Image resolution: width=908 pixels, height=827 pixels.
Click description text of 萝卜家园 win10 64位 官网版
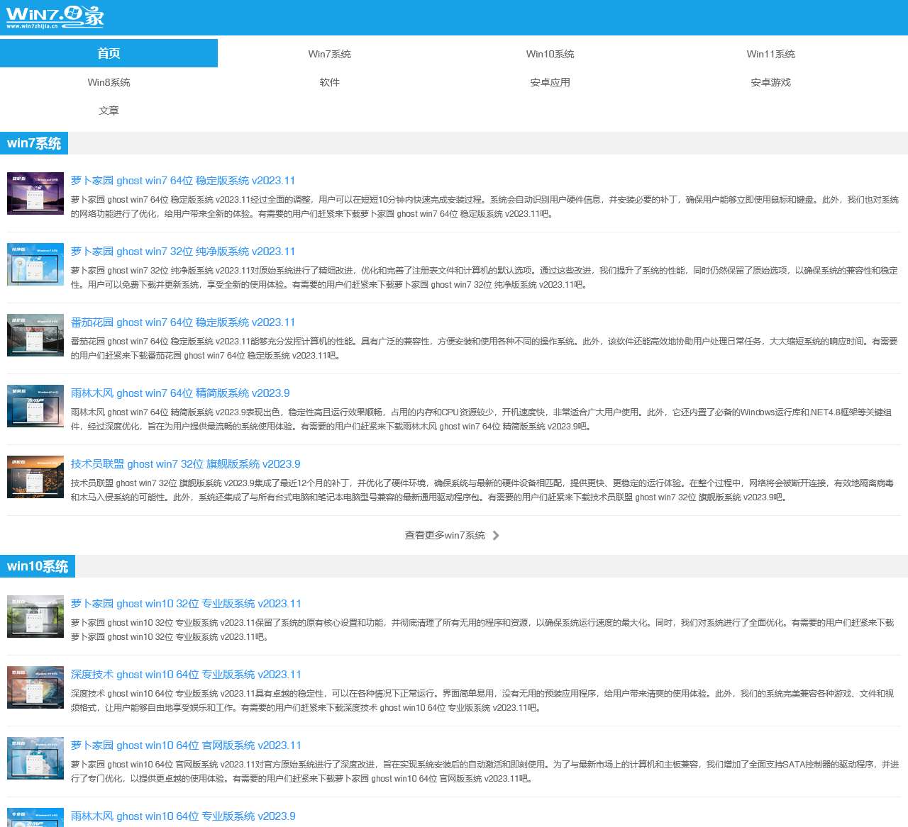[485, 772]
